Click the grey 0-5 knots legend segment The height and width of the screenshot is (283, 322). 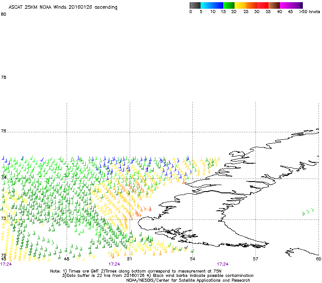point(195,5)
